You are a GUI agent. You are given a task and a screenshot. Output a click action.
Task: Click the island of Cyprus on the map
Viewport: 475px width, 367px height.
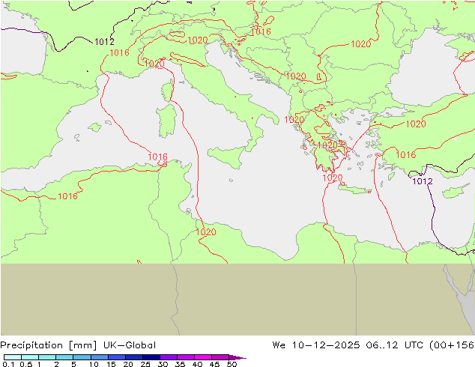click(x=454, y=192)
